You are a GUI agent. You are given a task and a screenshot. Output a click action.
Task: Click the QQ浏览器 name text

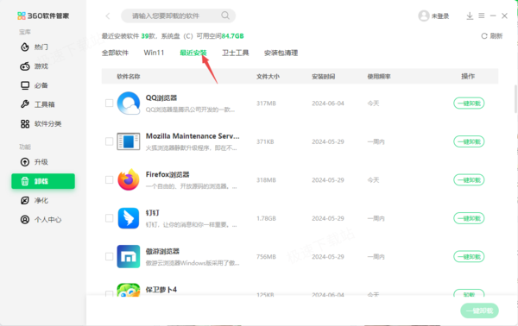[x=161, y=98]
